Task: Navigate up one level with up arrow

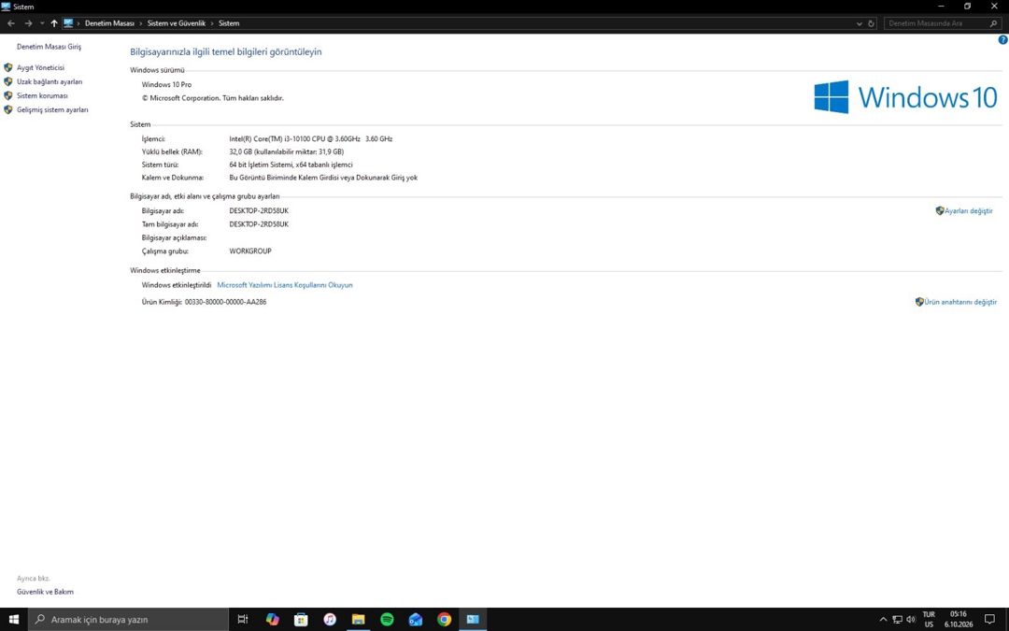Action: coord(54,23)
